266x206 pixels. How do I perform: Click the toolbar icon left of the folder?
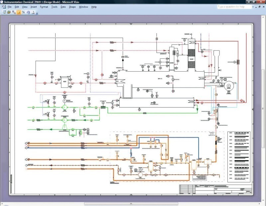[x=4, y=12]
